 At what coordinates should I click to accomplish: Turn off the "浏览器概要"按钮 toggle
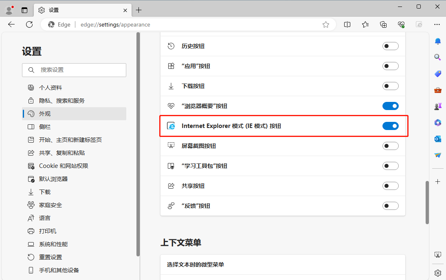click(390, 106)
